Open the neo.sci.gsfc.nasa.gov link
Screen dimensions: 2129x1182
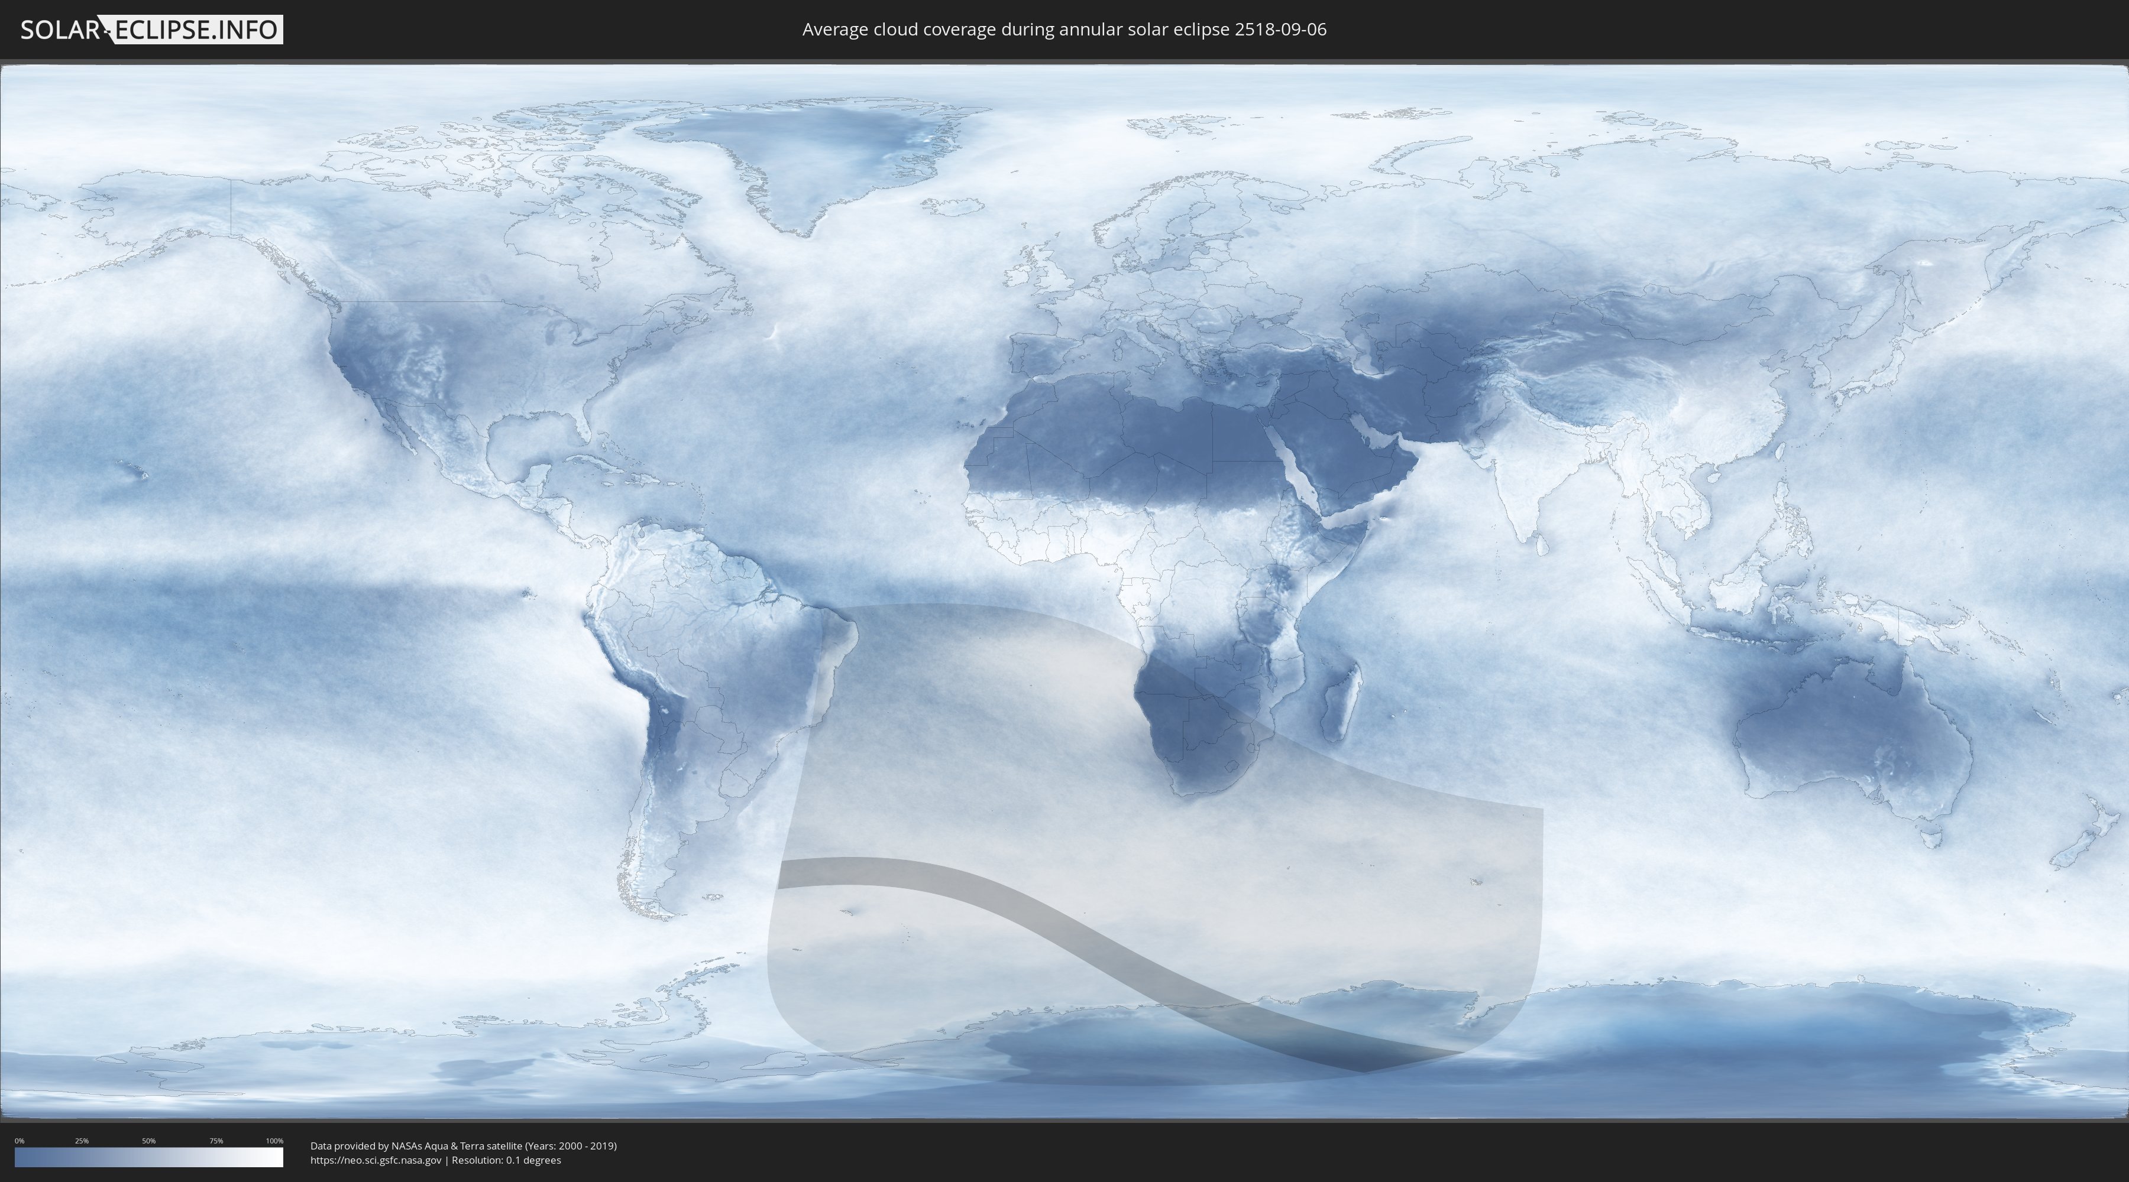pyautogui.click(x=375, y=1161)
